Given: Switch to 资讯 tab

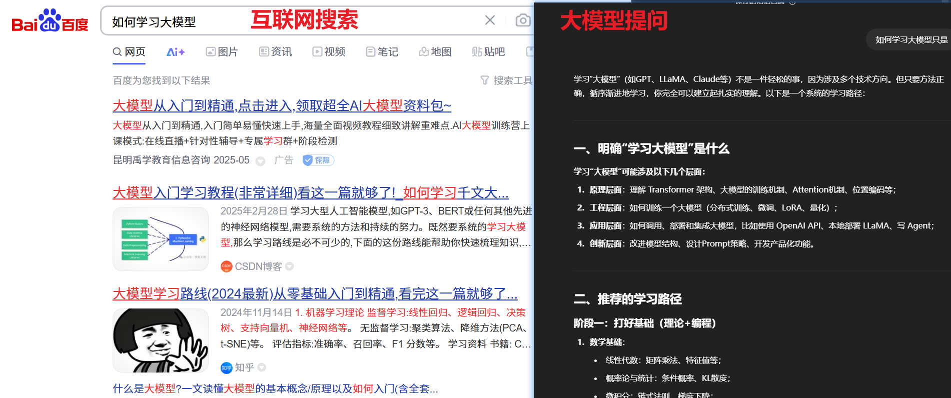Looking at the screenshot, I should 275,52.
